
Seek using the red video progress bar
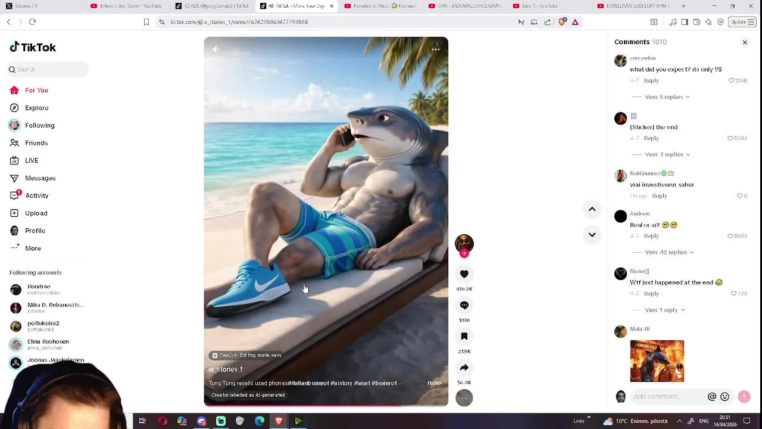[x=326, y=406]
